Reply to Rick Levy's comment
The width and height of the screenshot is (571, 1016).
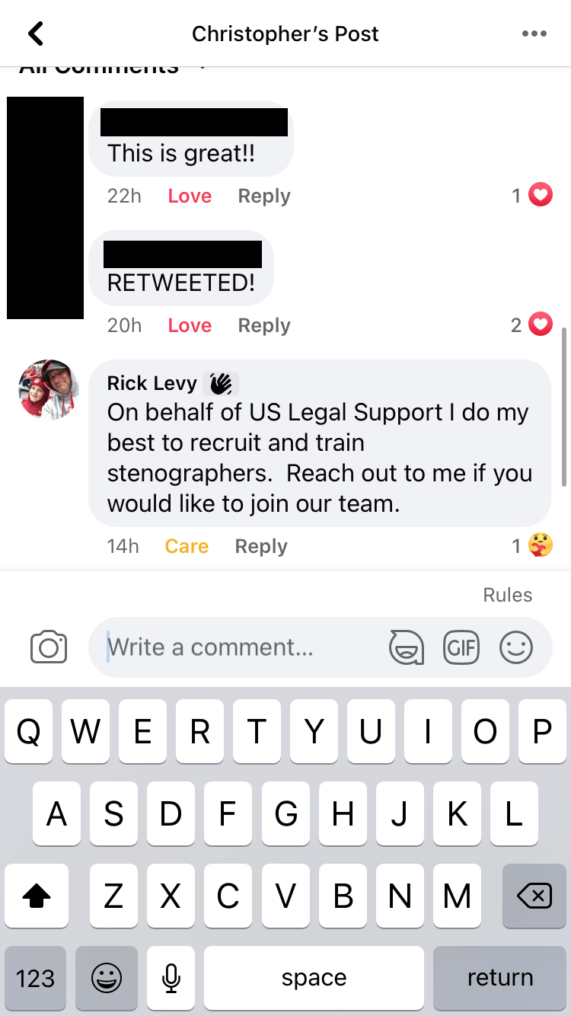[x=261, y=546]
